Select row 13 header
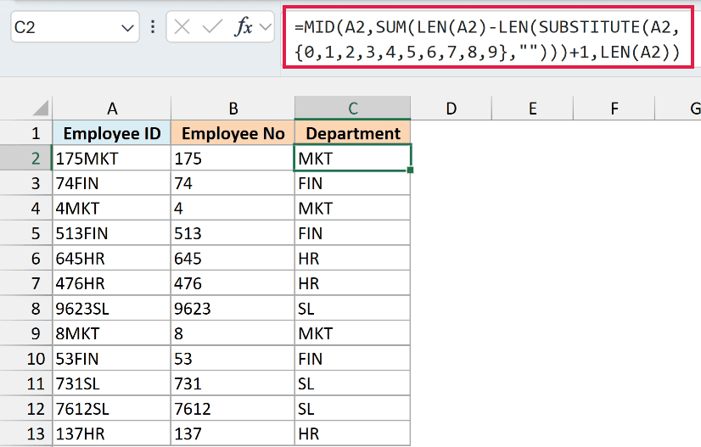 26,433
